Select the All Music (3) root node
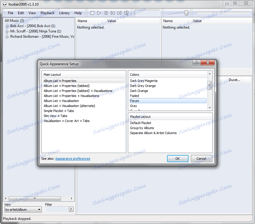 (x=14, y=21)
